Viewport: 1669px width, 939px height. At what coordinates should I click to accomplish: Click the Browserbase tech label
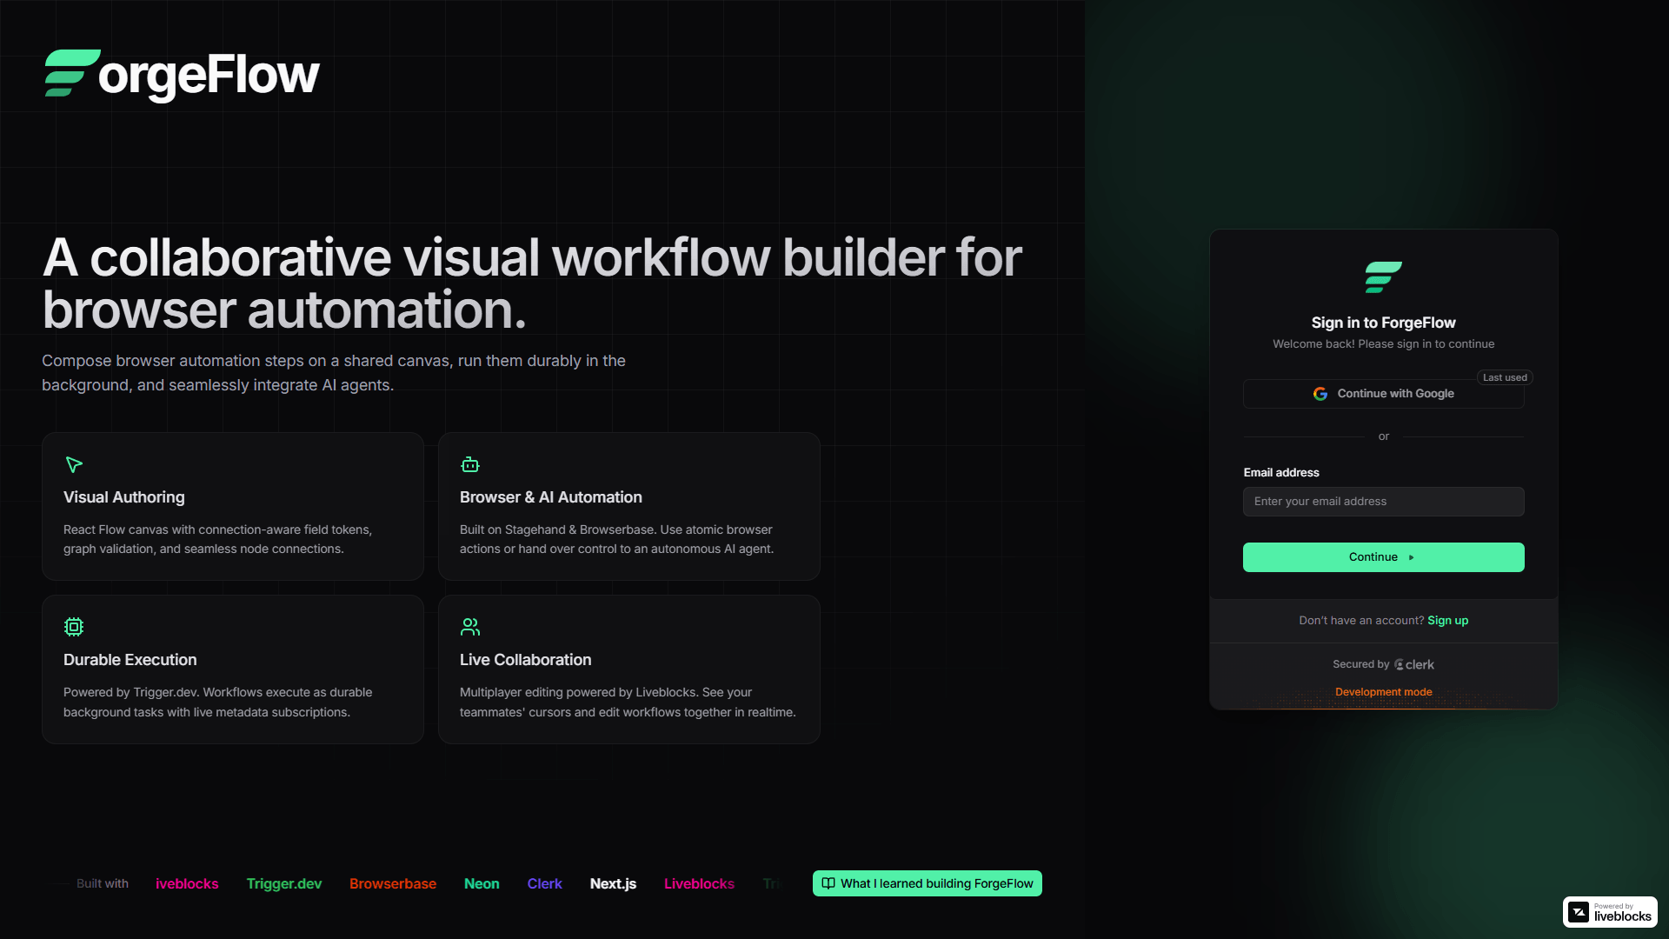393,883
